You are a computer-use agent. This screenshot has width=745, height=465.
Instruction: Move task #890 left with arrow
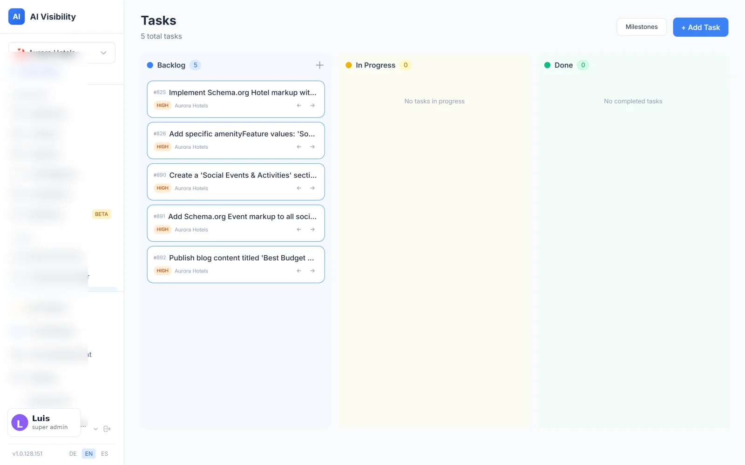pyautogui.click(x=299, y=188)
